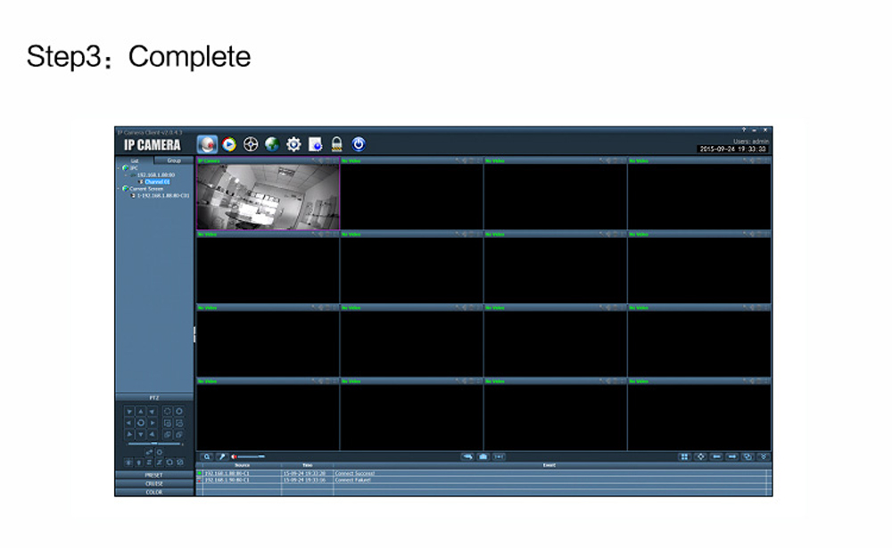
Task: Toggle the full-screen view button
Action: click(701, 456)
